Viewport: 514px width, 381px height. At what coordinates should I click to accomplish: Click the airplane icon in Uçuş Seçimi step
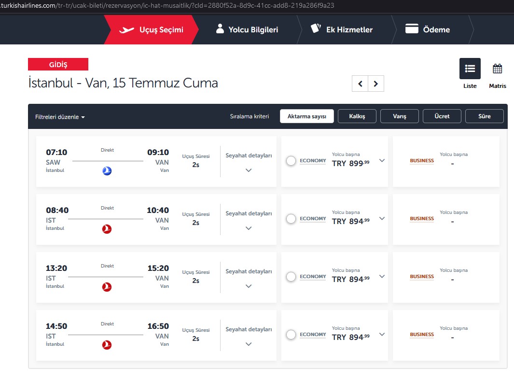pyautogui.click(x=126, y=30)
